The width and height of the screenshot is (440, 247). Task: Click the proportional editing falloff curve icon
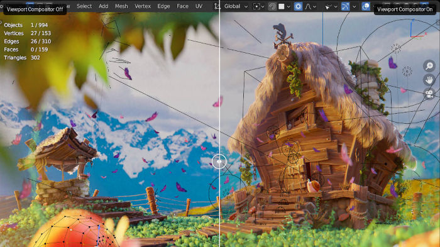[x=308, y=6]
